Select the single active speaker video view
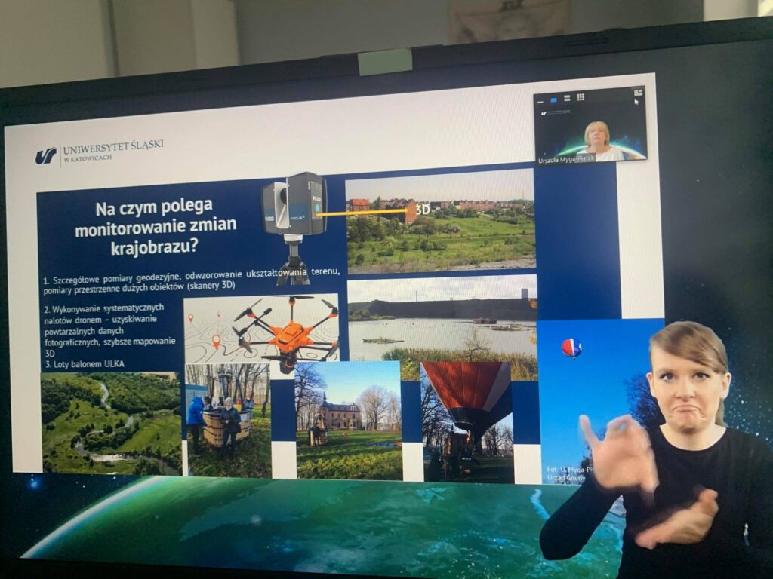This screenshot has width=773, height=579. (553, 100)
